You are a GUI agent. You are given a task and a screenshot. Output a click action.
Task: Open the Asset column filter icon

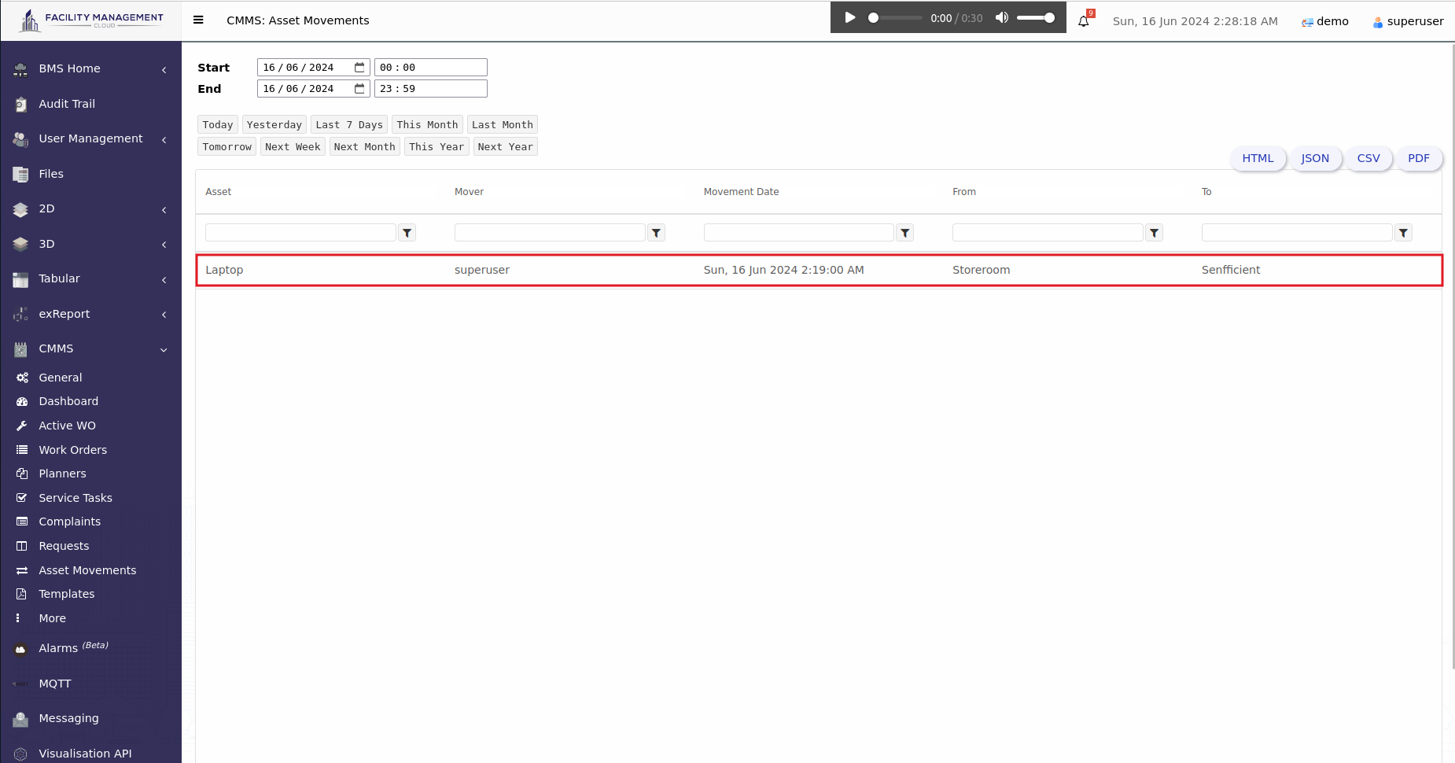[x=407, y=233]
